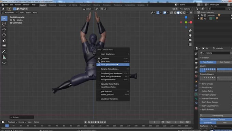
Task: Open Tool properties tab icon
Action: pos(196,54)
